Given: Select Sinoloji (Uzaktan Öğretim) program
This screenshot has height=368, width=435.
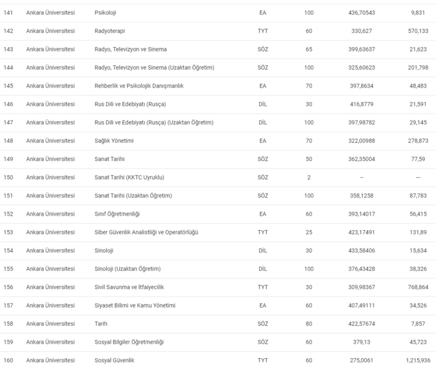Looking at the screenshot, I should pos(127,269).
